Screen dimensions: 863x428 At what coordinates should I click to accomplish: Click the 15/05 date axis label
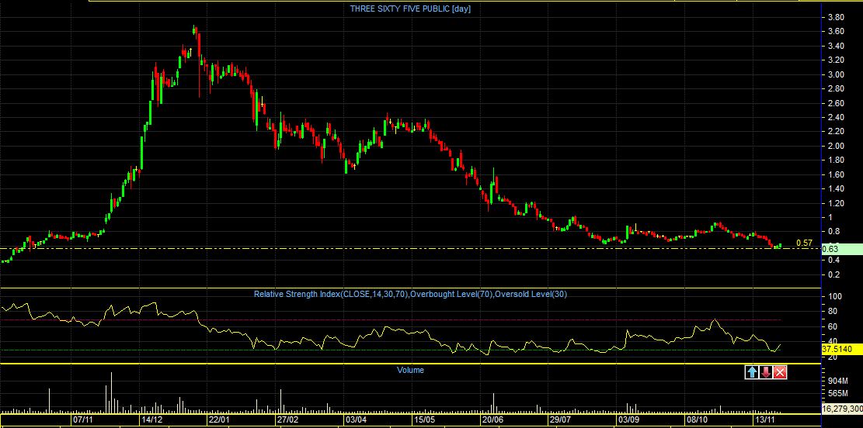tap(423, 419)
